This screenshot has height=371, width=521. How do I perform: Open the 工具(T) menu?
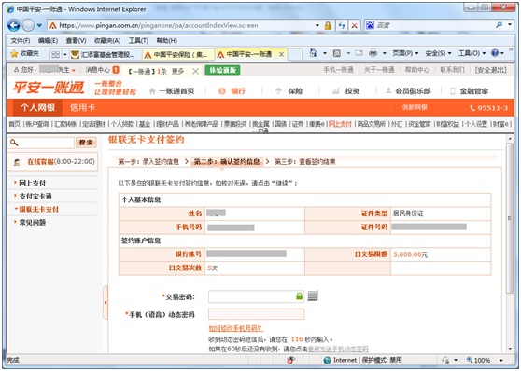point(138,40)
